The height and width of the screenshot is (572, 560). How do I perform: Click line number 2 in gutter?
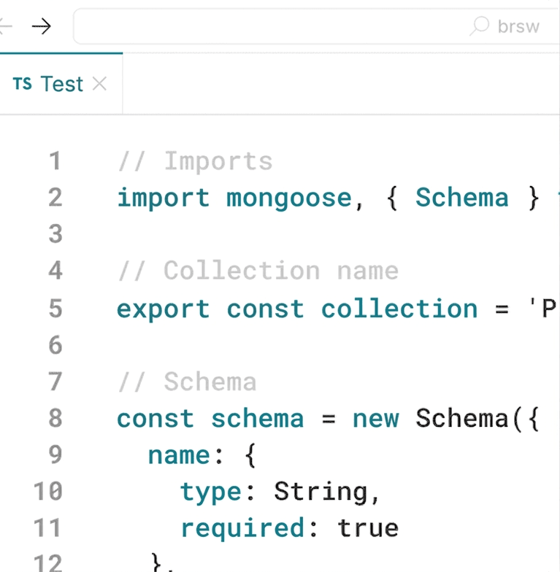(55, 198)
